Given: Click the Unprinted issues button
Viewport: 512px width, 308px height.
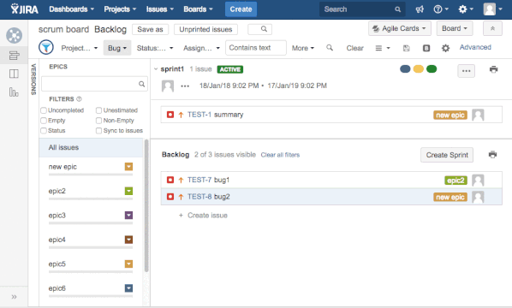Looking at the screenshot, I should click(205, 29).
